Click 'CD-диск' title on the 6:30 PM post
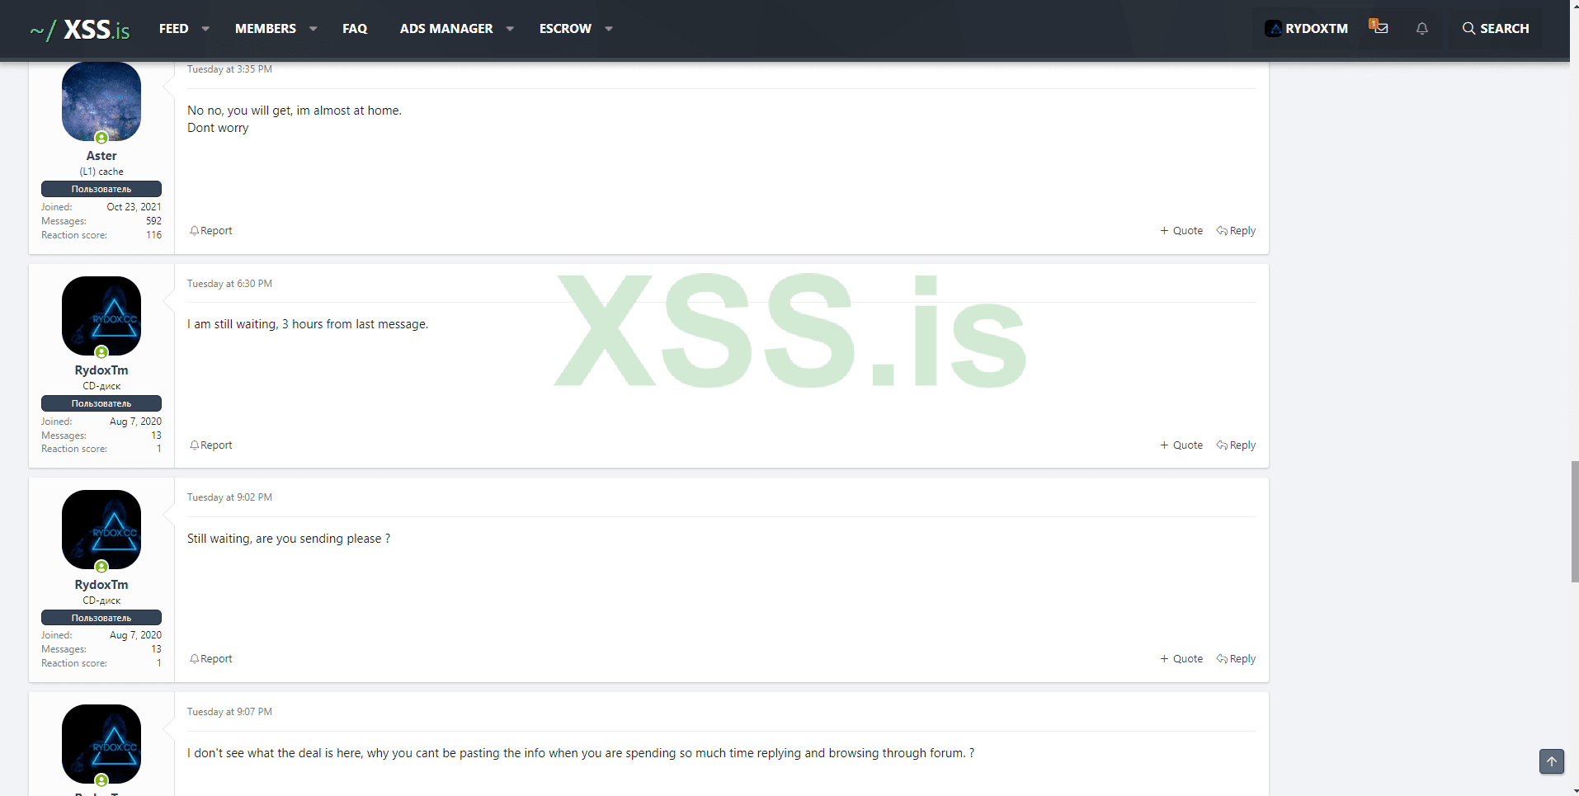This screenshot has width=1579, height=796. 101,386
